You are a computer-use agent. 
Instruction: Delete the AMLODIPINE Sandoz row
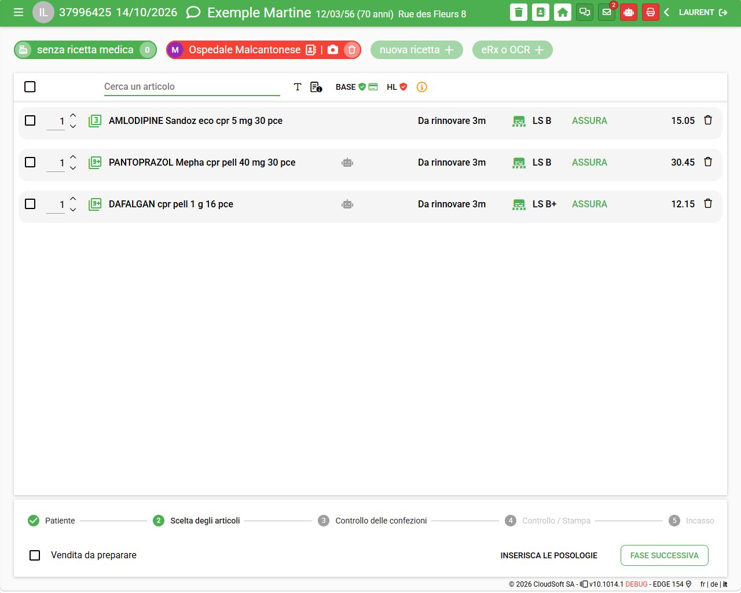coord(708,120)
